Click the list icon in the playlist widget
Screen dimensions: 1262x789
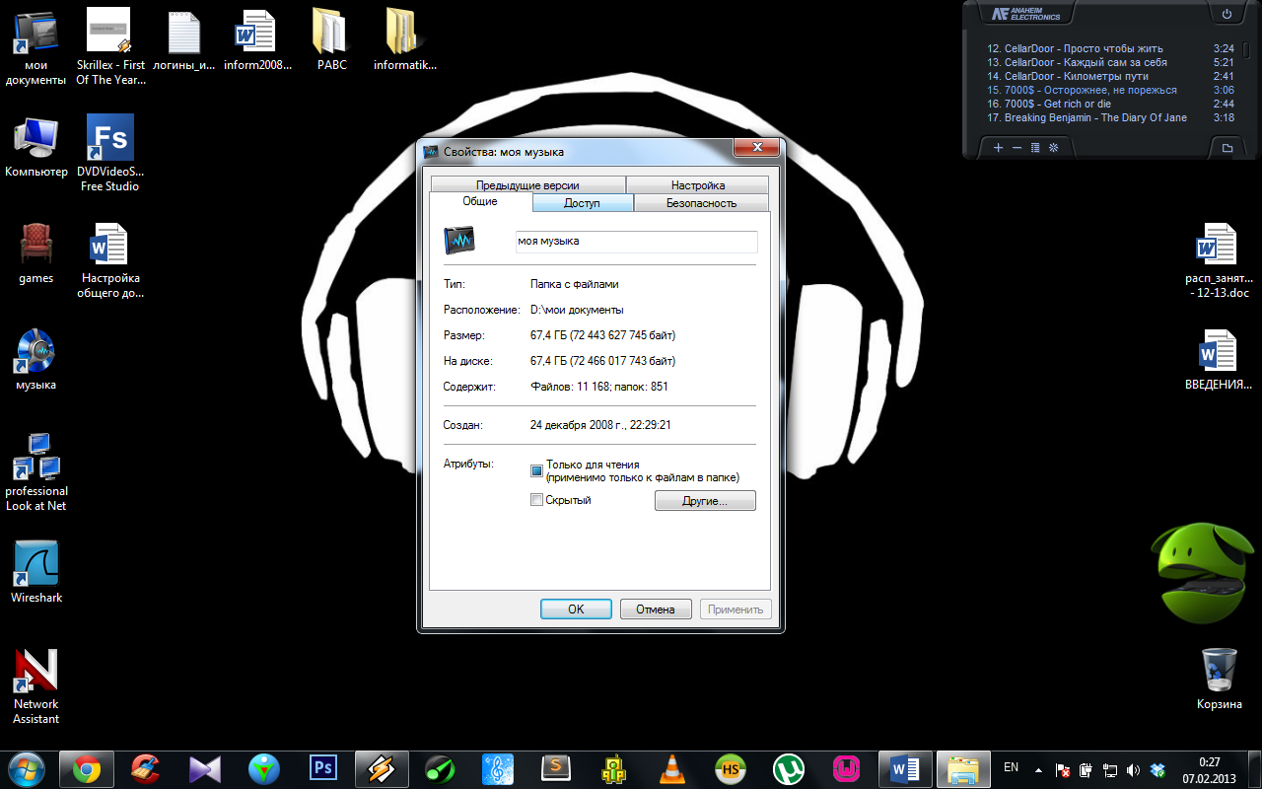(x=1035, y=148)
